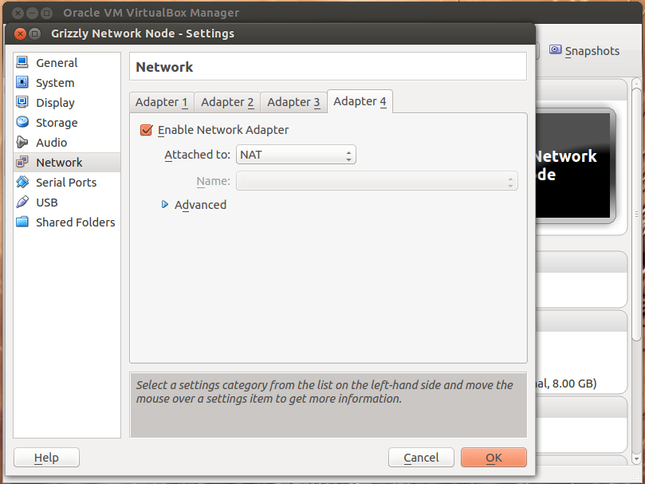
Task: Open the Audio settings category
Action: (x=67, y=143)
